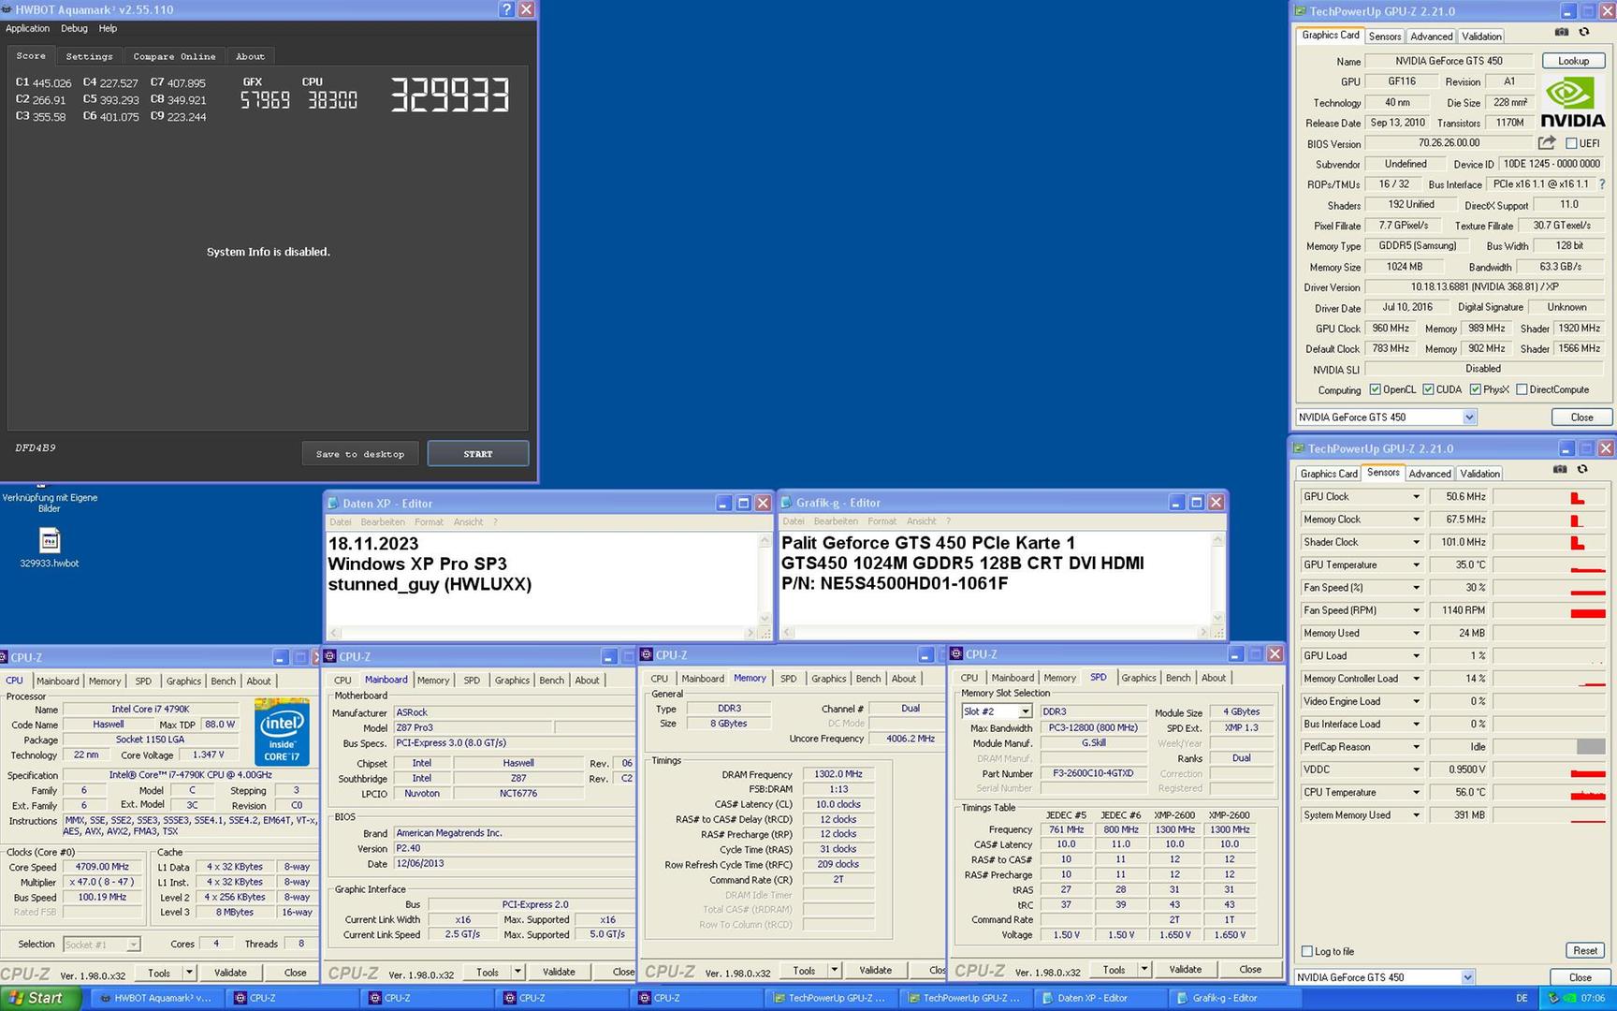
Task: Open the GPU Temperature sensor dropdown
Action: [x=1416, y=565]
